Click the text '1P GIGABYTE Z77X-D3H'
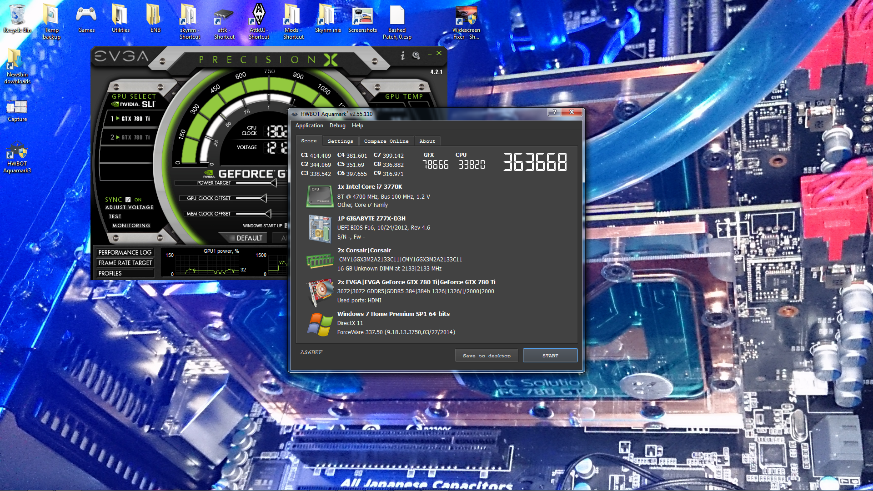Screen dimensions: 873x491 click(371, 219)
